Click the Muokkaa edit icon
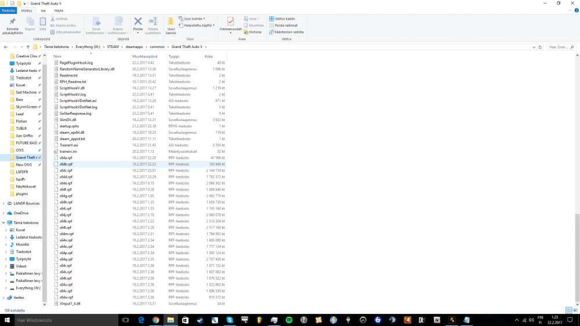Screen dimensions: 580x326 pyautogui.click(x=254, y=25)
